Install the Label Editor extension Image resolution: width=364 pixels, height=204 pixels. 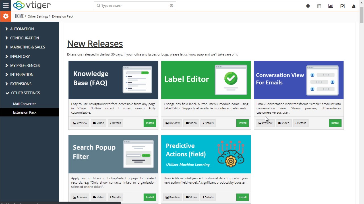pyautogui.click(x=243, y=123)
